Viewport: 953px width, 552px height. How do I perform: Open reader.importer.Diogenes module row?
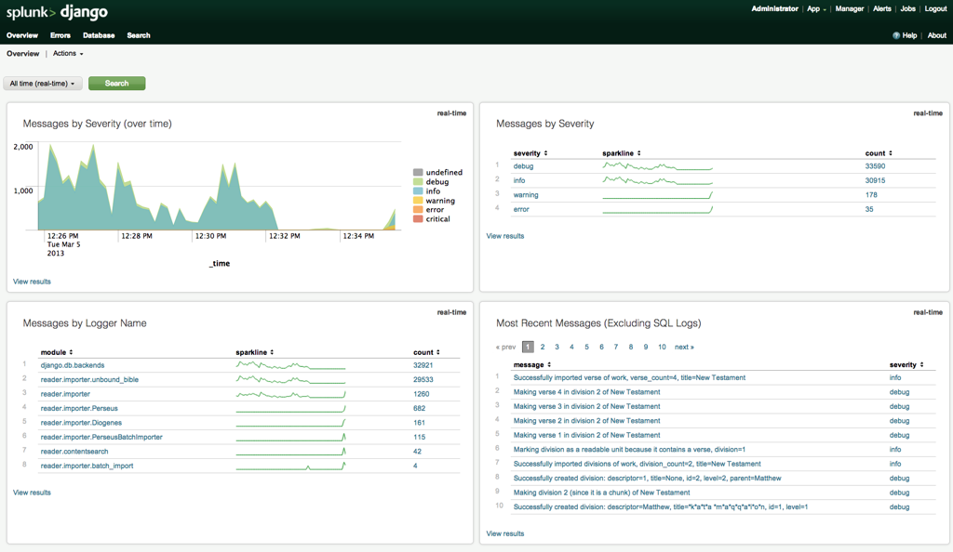coord(81,423)
